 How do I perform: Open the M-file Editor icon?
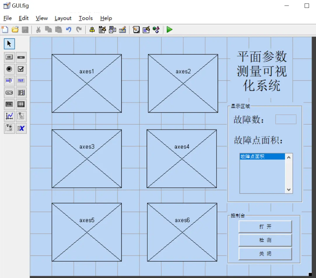coord(136,30)
